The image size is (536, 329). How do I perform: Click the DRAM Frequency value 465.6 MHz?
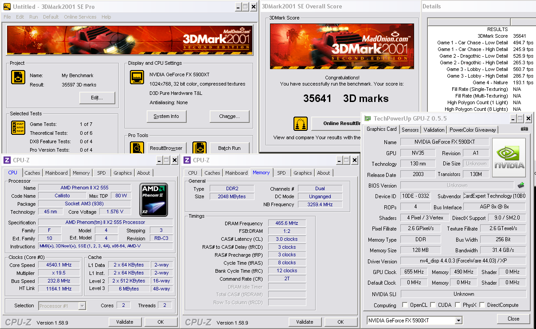pyautogui.click(x=287, y=223)
